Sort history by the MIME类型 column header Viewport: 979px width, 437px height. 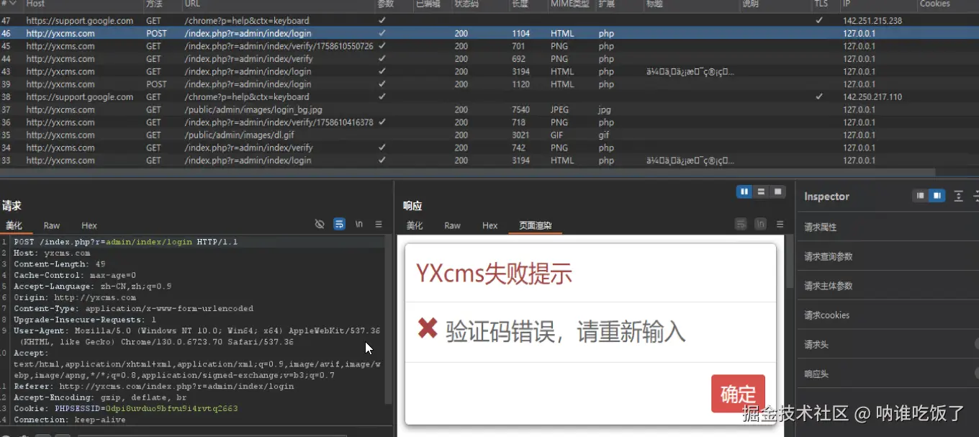point(569,4)
